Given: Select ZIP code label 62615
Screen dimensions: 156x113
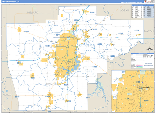Looking at the screenshot, I should [x=48, y=97].
